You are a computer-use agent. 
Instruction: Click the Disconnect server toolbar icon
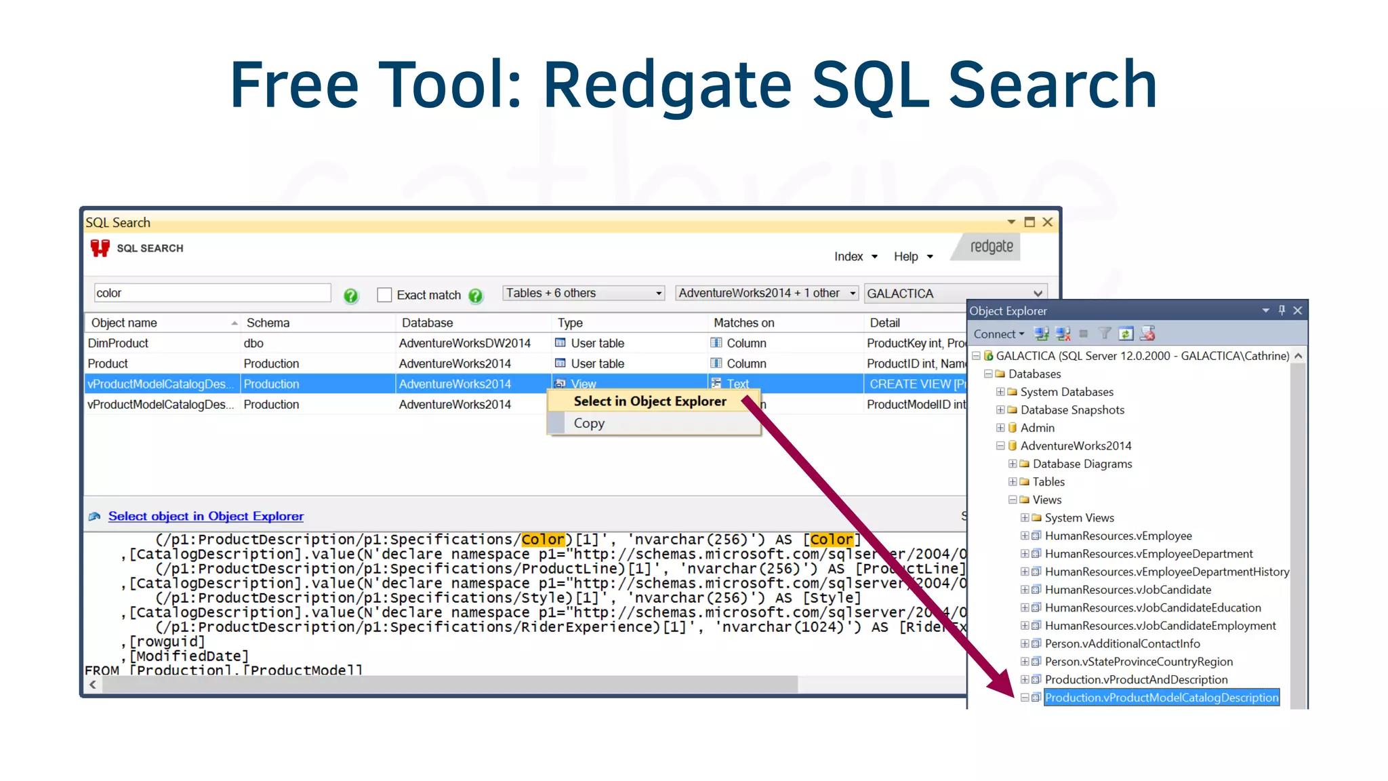click(x=1063, y=334)
